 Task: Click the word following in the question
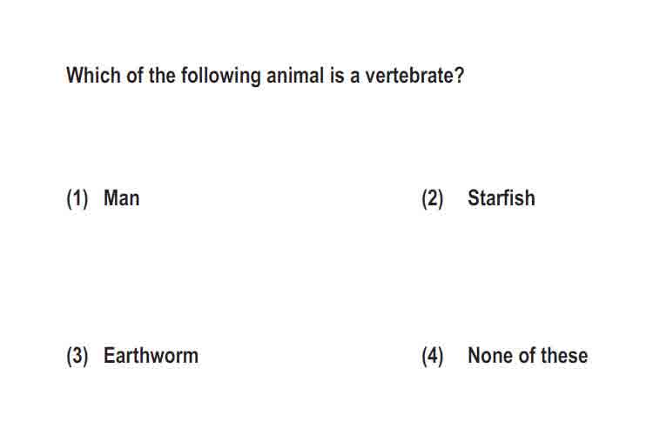(221, 77)
